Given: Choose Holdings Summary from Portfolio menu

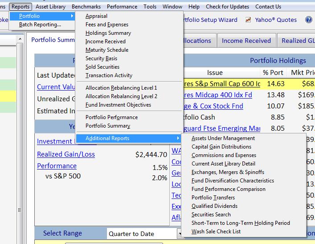Looking at the screenshot, I should click(108, 33).
